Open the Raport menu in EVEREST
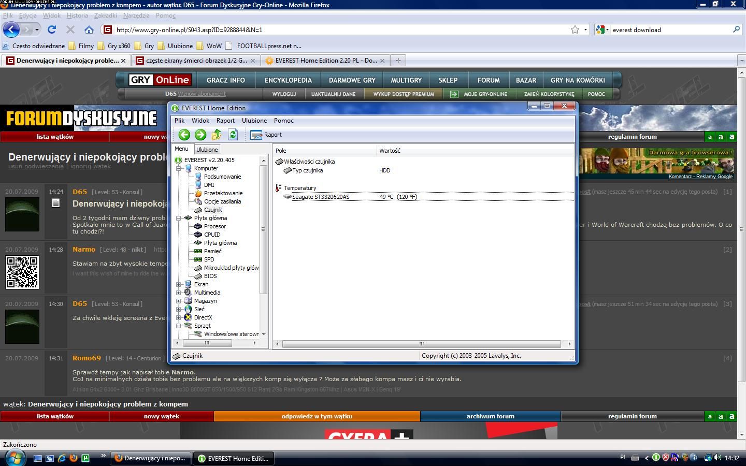Screen dimensions: 746x466 [x=225, y=121]
